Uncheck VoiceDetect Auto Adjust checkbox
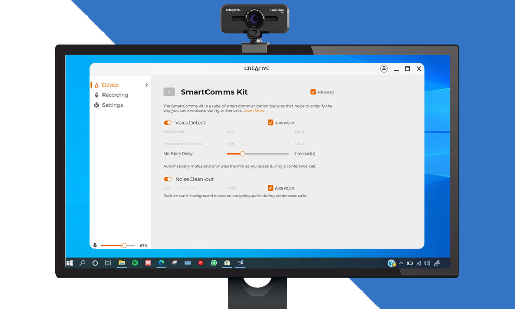Image resolution: width=515 pixels, height=309 pixels. (271, 123)
